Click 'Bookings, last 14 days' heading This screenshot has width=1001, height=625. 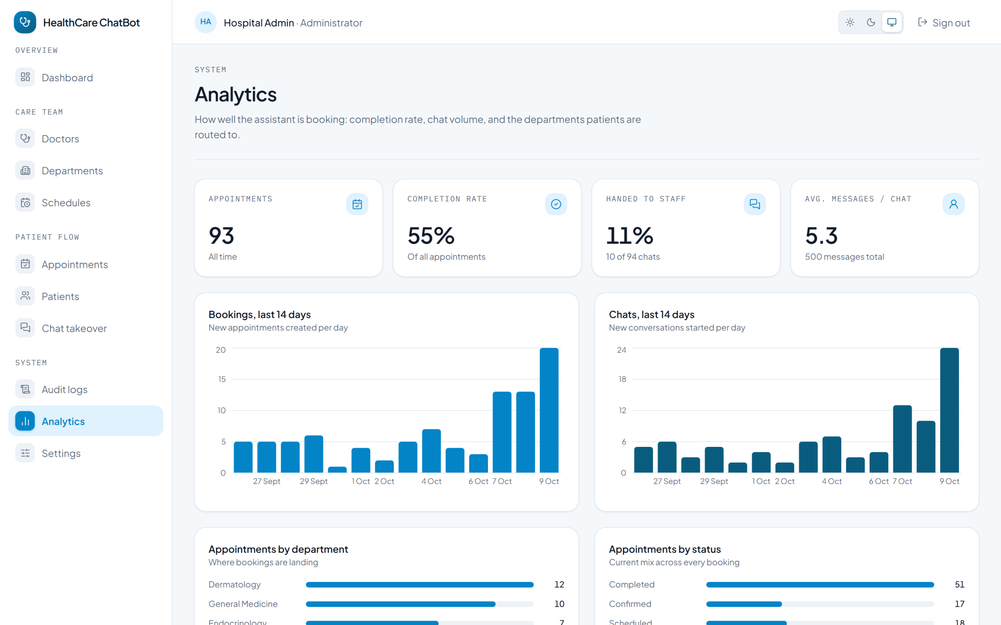[259, 314]
